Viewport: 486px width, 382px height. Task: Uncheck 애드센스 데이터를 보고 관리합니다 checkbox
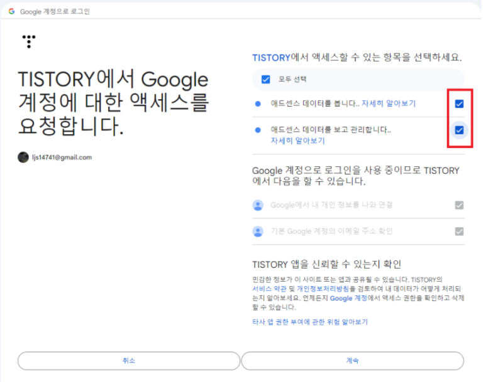click(x=459, y=130)
